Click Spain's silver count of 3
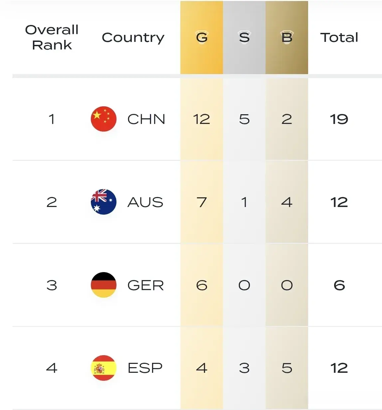The image size is (382, 410). [244, 368]
